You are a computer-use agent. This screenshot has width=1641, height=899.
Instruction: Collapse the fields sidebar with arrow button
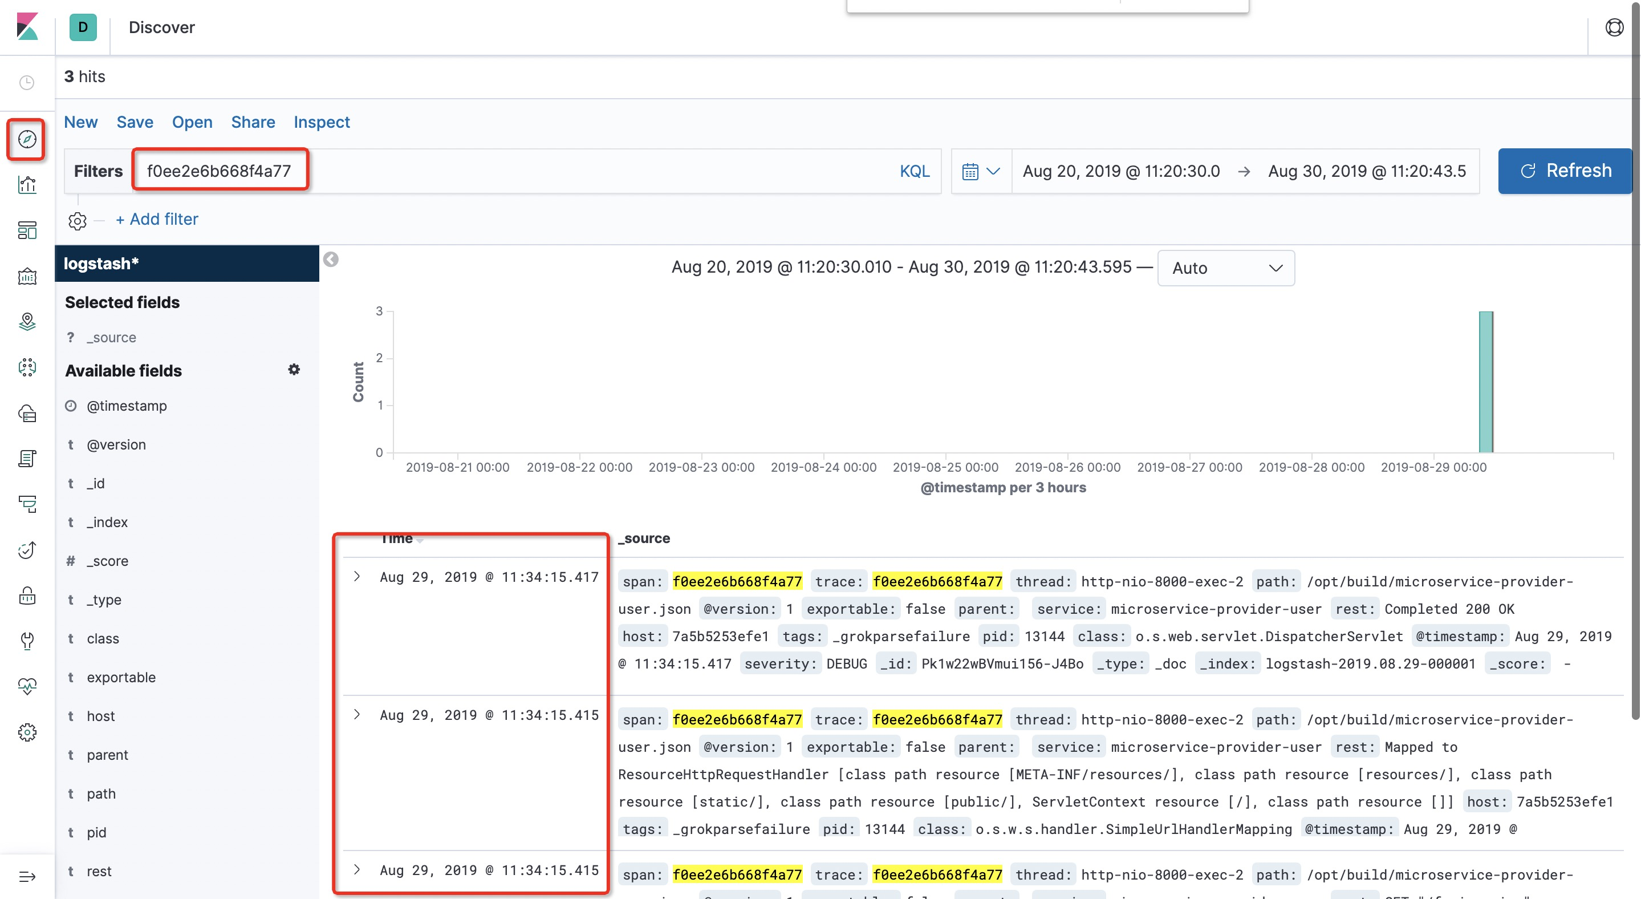coord(331,260)
